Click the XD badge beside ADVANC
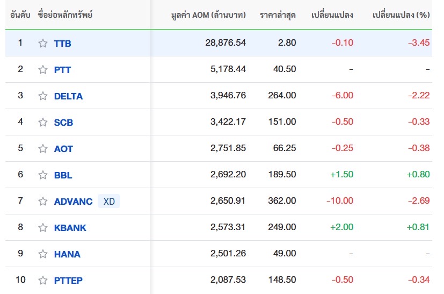Screen dimensions: 444x294 pos(109,202)
